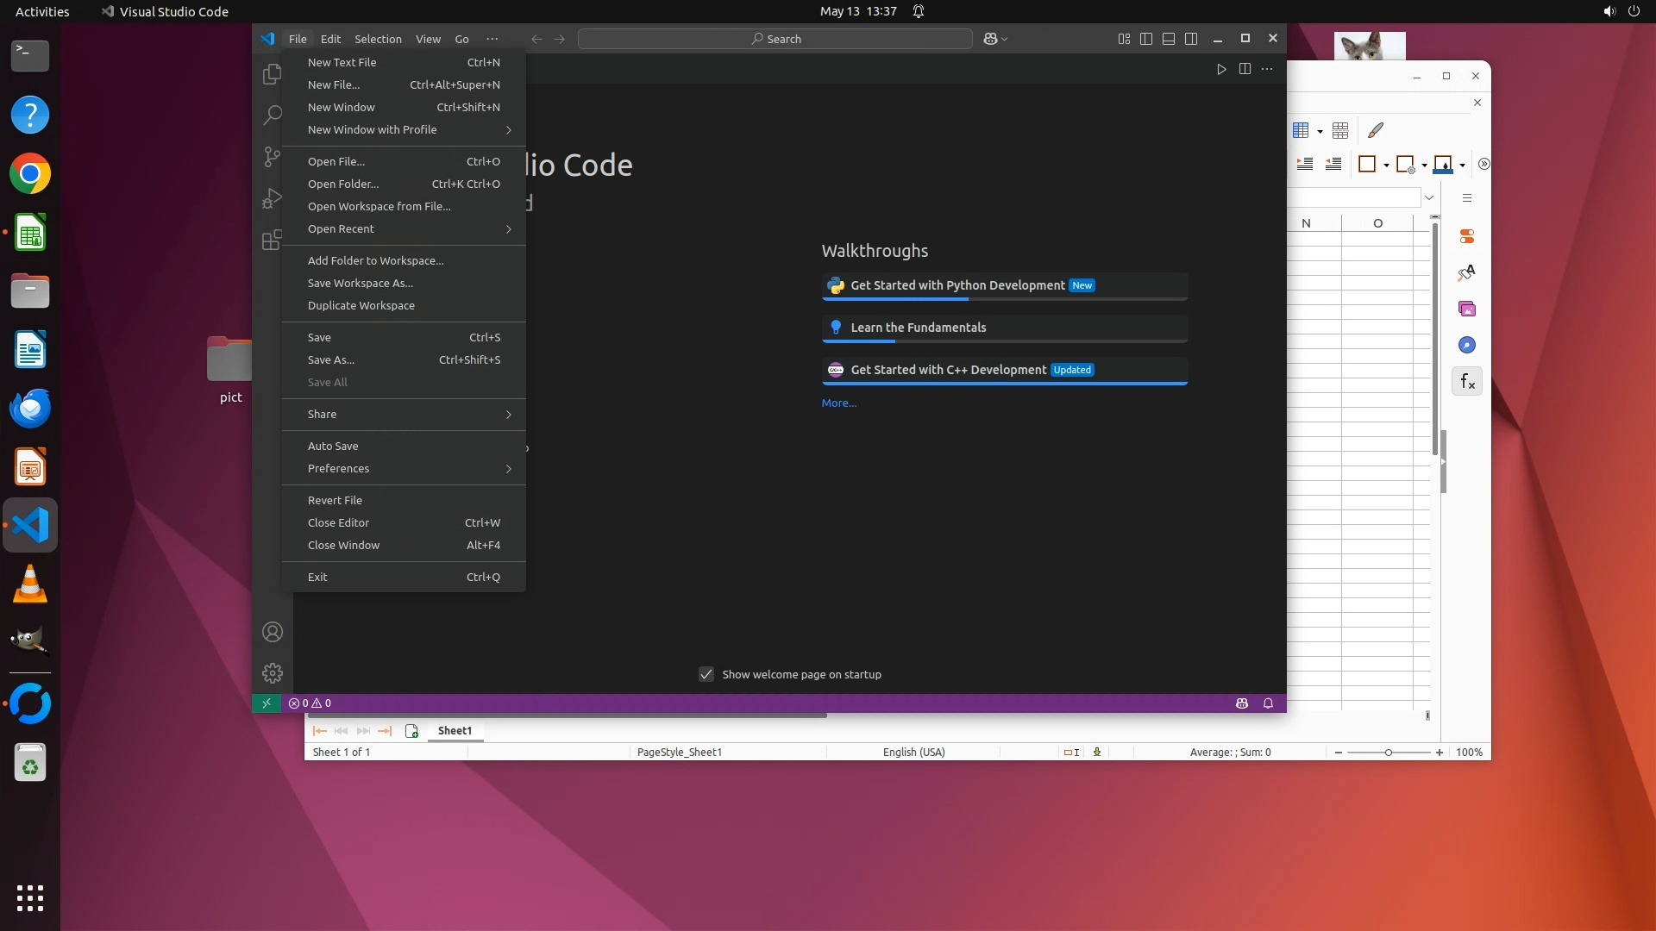Open the Selection menu
This screenshot has width=1656, height=931.
click(x=378, y=39)
